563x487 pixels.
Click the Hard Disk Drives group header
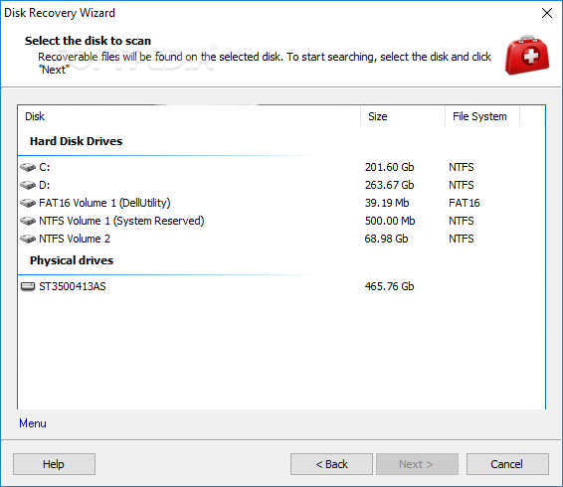[77, 141]
